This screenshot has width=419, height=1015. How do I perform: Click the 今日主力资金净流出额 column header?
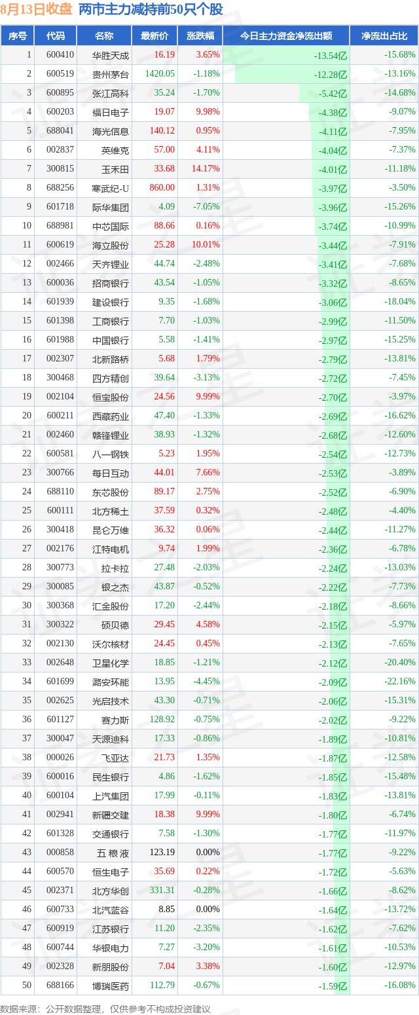pyautogui.click(x=286, y=36)
